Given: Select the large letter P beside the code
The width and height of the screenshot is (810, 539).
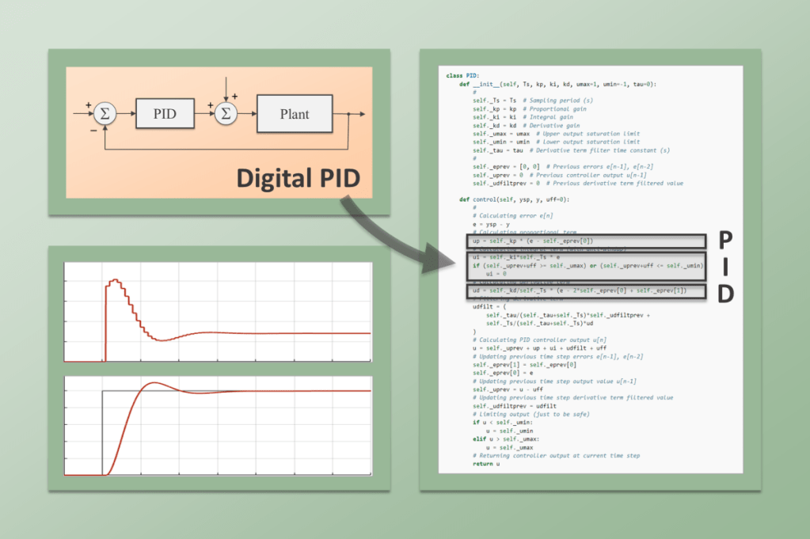Looking at the screenshot, I should (723, 241).
